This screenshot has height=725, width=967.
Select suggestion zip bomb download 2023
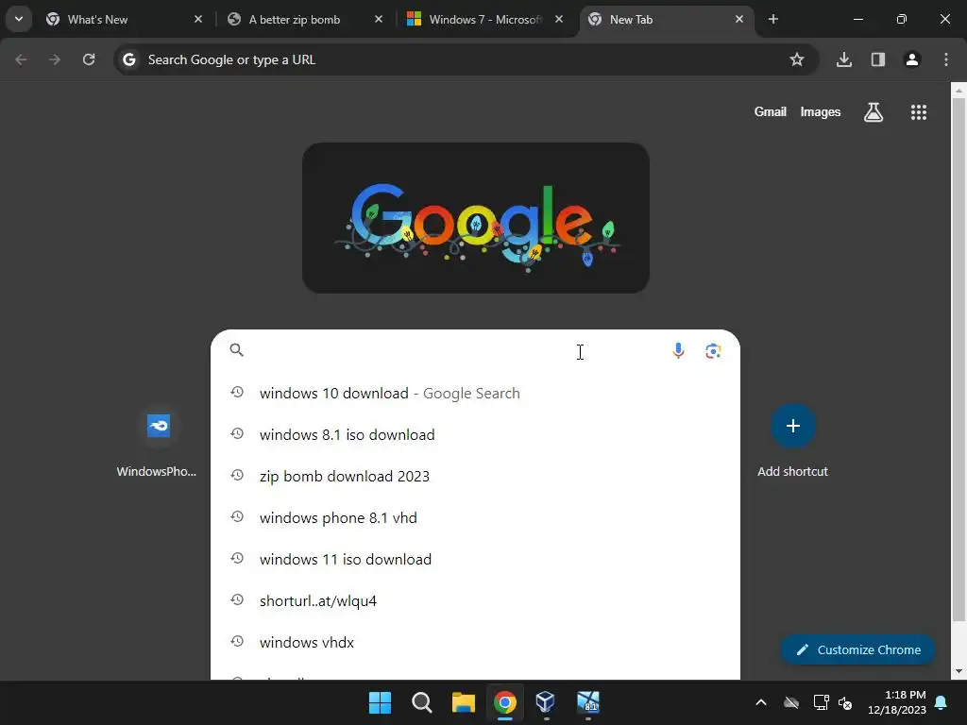coord(476,477)
